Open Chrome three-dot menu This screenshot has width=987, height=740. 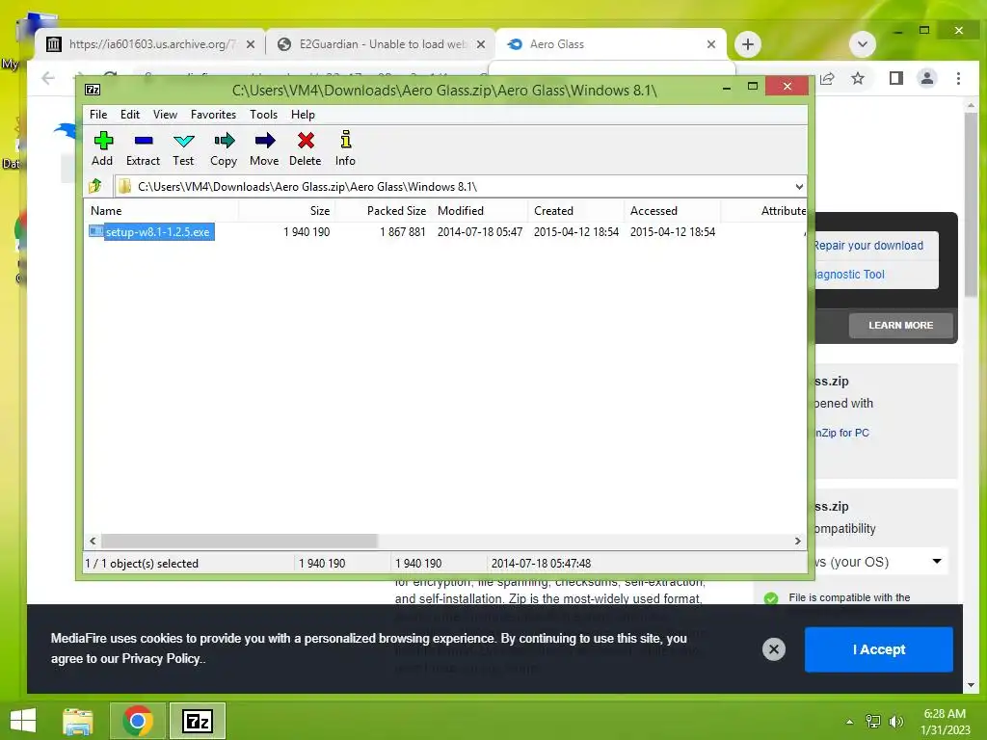tap(959, 79)
